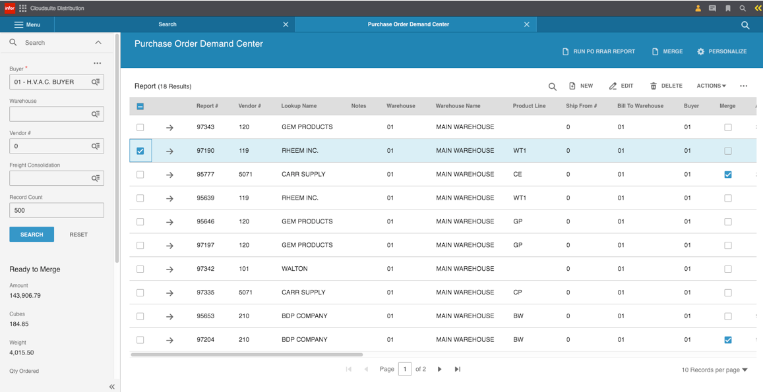Click the Record Count input field

(x=57, y=210)
